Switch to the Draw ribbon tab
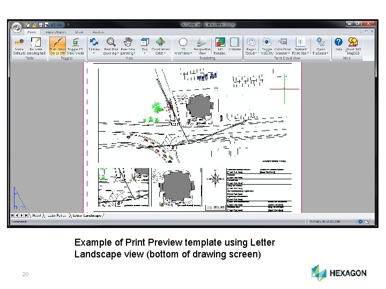Image resolution: width=386 pixels, height=289 pixels. tap(79, 32)
